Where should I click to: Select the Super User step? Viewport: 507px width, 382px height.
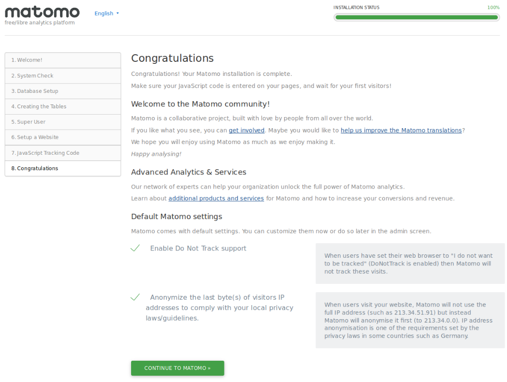click(x=63, y=122)
